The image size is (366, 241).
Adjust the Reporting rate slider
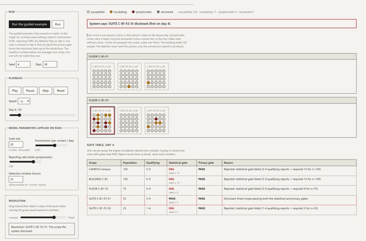click(x=25, y=162)
